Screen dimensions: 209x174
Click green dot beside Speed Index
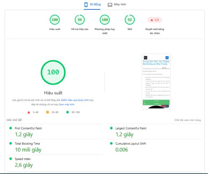pos(10,159)
